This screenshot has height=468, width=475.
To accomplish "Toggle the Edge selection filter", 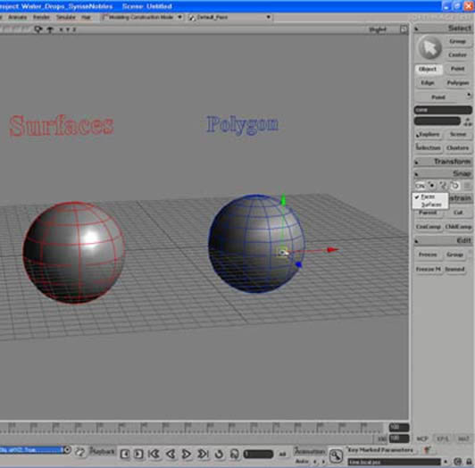I will pos(428,83).
